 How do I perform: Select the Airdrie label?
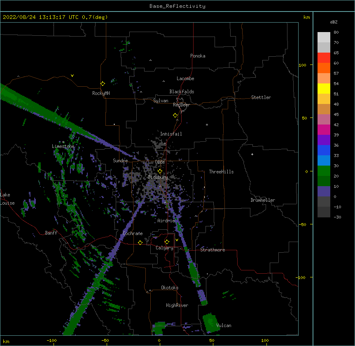[166, 221]
